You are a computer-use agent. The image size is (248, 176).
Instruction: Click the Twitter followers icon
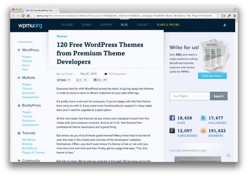[203, 118]
